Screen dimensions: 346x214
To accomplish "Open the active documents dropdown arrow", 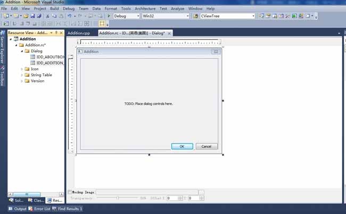I will click(339, 34).
